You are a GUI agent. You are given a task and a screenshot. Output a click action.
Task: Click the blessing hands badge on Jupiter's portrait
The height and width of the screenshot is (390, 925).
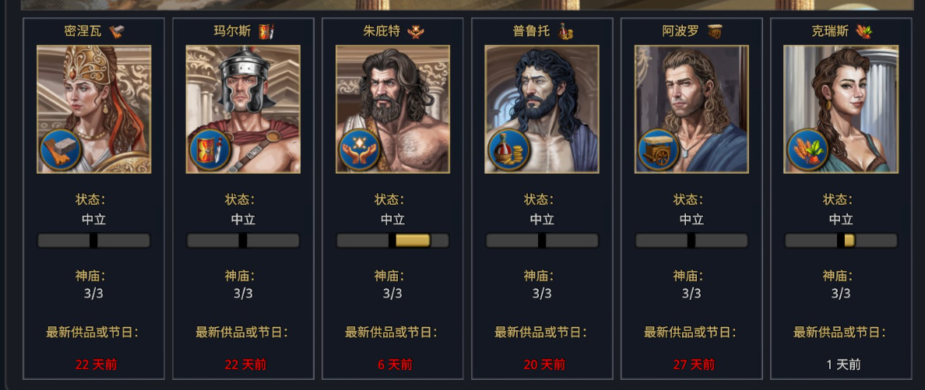click(x=359, y=150)
